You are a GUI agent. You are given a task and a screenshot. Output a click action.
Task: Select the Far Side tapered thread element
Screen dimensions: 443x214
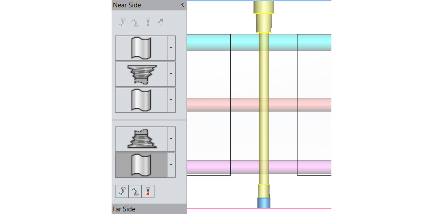click(141, 139)
